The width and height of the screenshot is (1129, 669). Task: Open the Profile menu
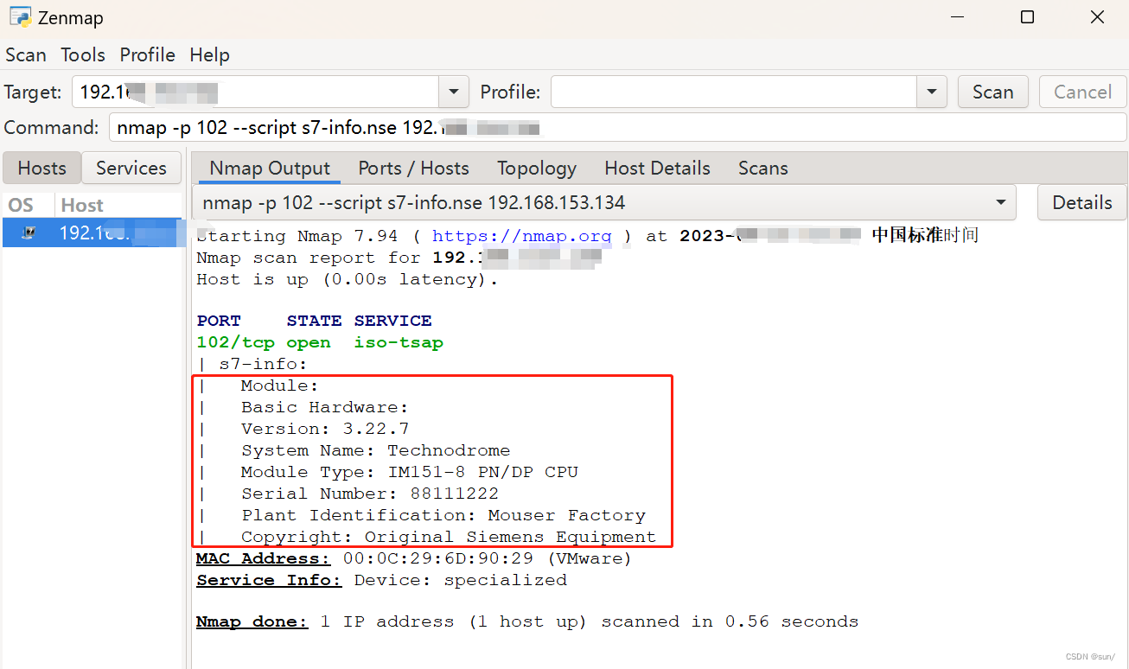click(147, 54)
